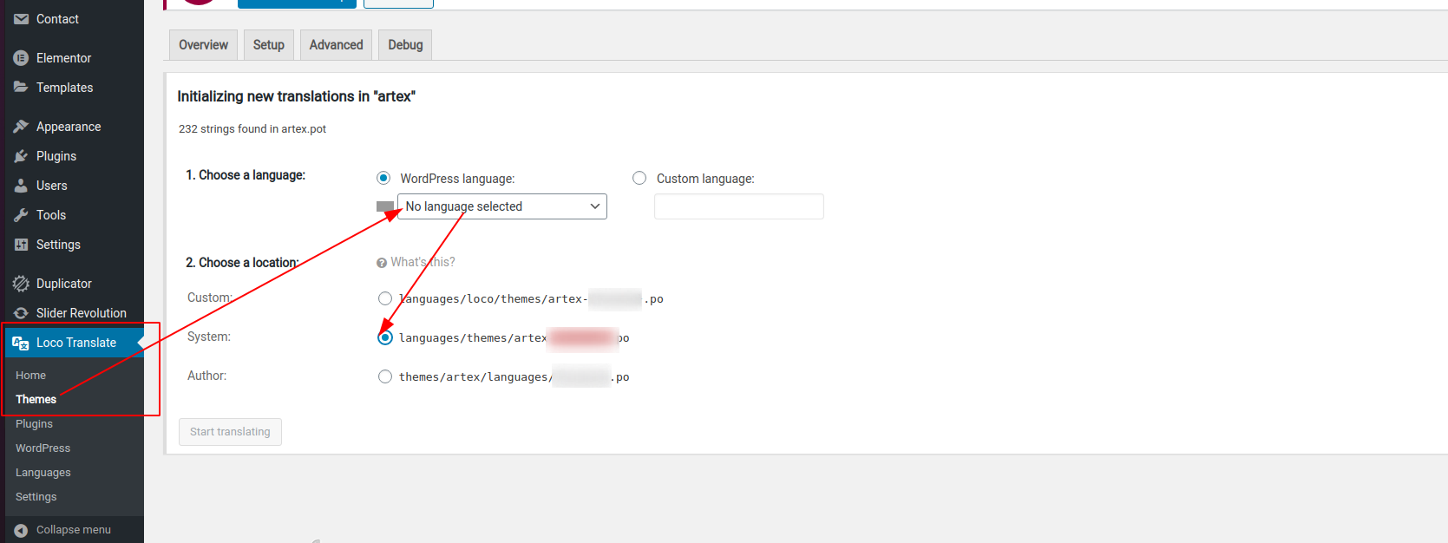
Task: Click the Collapse menu arrow icon
Action: (x=21, y=530)
